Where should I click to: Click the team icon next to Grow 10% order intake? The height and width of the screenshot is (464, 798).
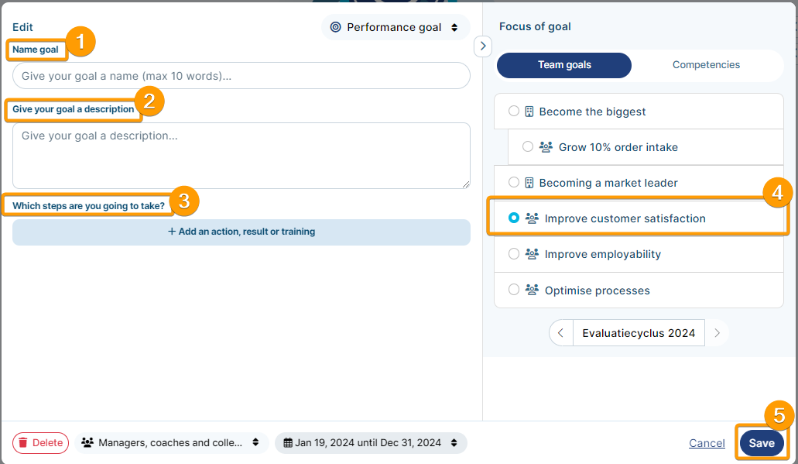tap(546, 147)
